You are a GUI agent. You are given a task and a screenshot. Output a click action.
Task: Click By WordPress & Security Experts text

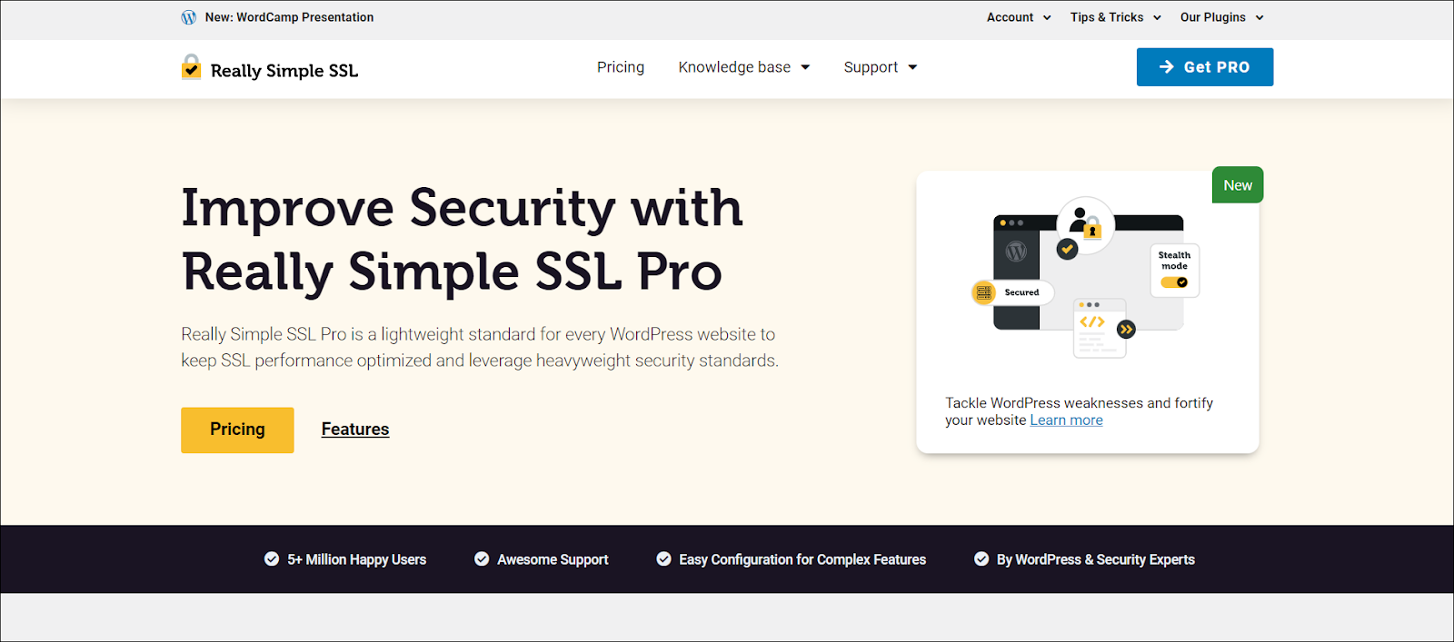coord(1096,559)
